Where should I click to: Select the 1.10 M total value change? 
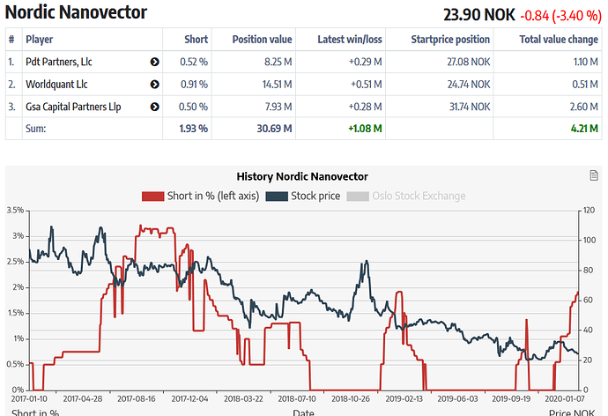[x=586, y=62]
